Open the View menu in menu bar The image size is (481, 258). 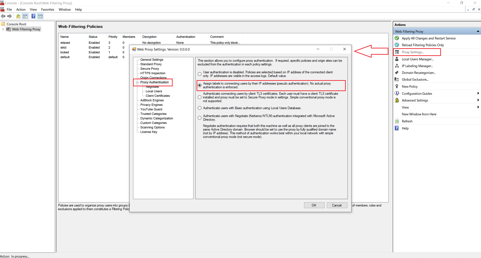(33, 10)
